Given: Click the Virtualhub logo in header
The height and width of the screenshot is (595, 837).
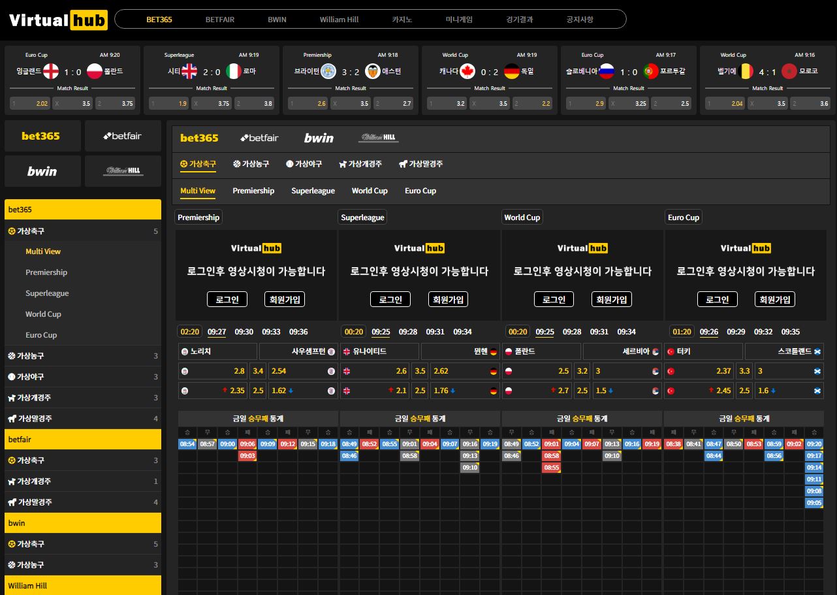Looking at the screenshot, I should [58, 20].
